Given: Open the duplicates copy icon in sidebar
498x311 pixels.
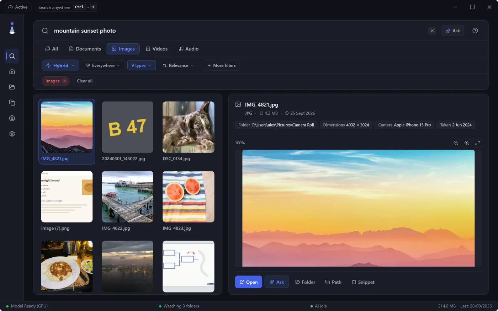Looking at the screenshot, I should pos(12,103).
